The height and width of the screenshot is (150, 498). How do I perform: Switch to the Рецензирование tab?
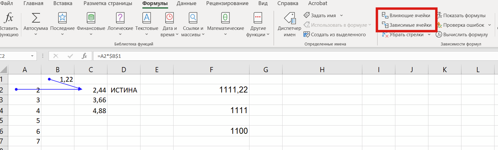point(227,3)
